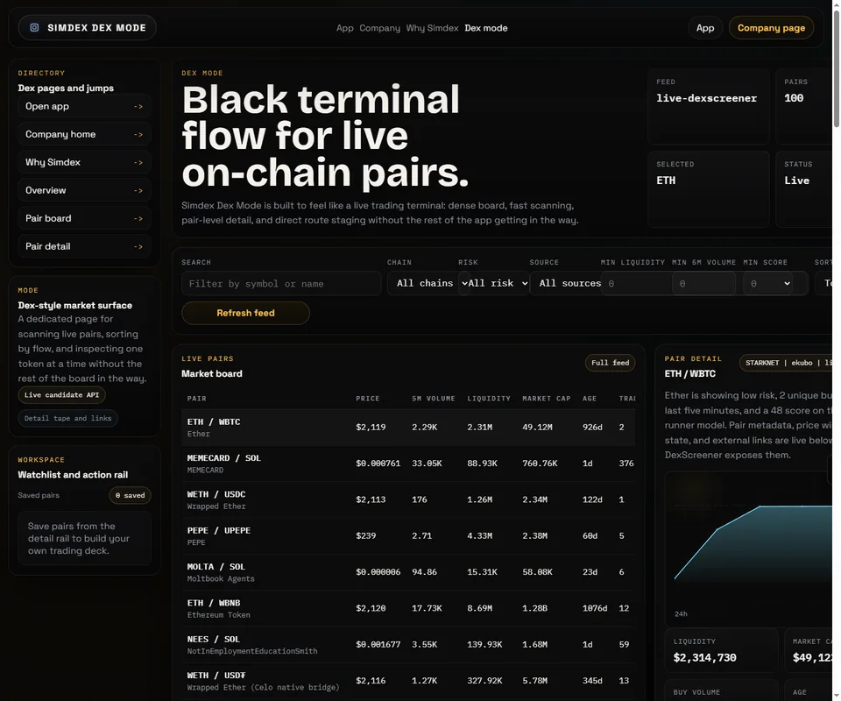Screen dimensions: 841x701
Task: Select the MEMECARD / SOL pair row
Action: (x=407, y=464)
